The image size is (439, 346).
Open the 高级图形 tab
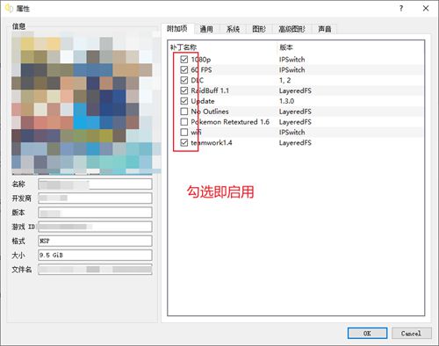[291, 29]
